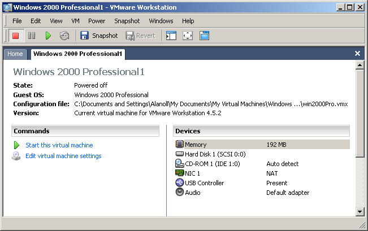The width and height of the screenshot is (368, 231).
Task: Click the window resize grip corner
Action: tap(362, 225)
